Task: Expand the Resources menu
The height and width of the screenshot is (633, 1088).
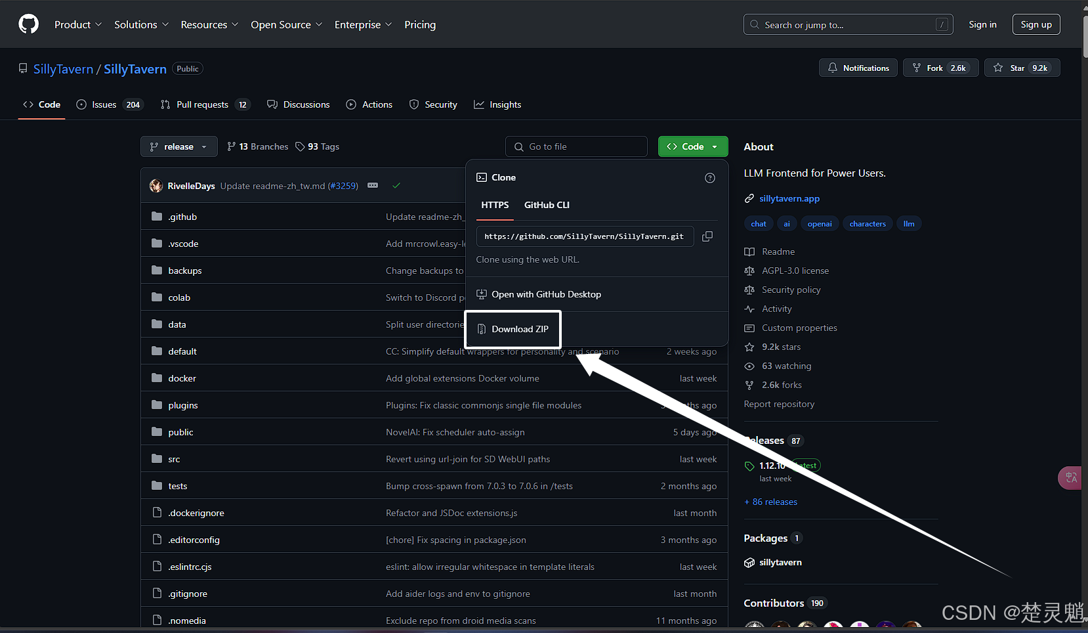Action: coord(209,24)
